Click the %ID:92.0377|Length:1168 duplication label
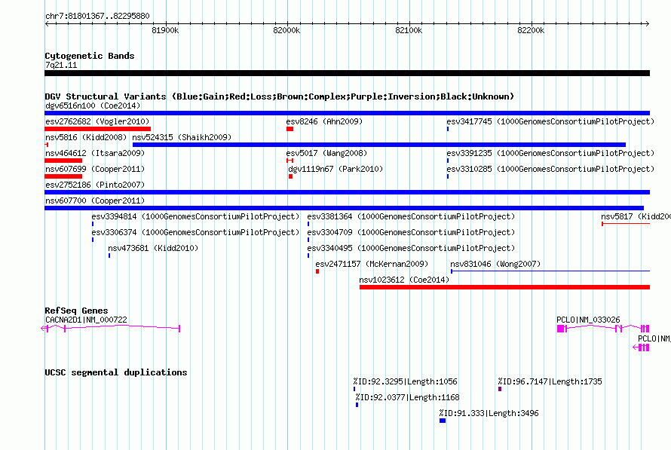Screen dimensions: 671x450 tap(407, 397)
